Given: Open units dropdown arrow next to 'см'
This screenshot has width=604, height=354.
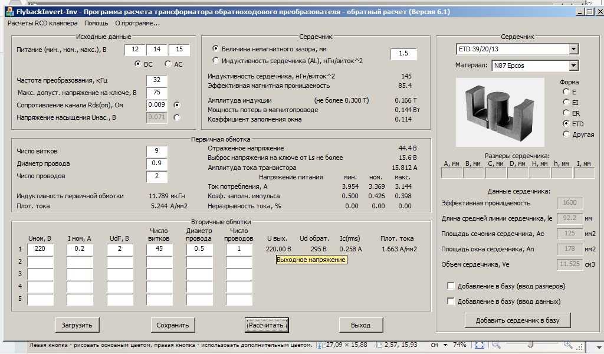Looking at the screenshot, I should (445, 345).
